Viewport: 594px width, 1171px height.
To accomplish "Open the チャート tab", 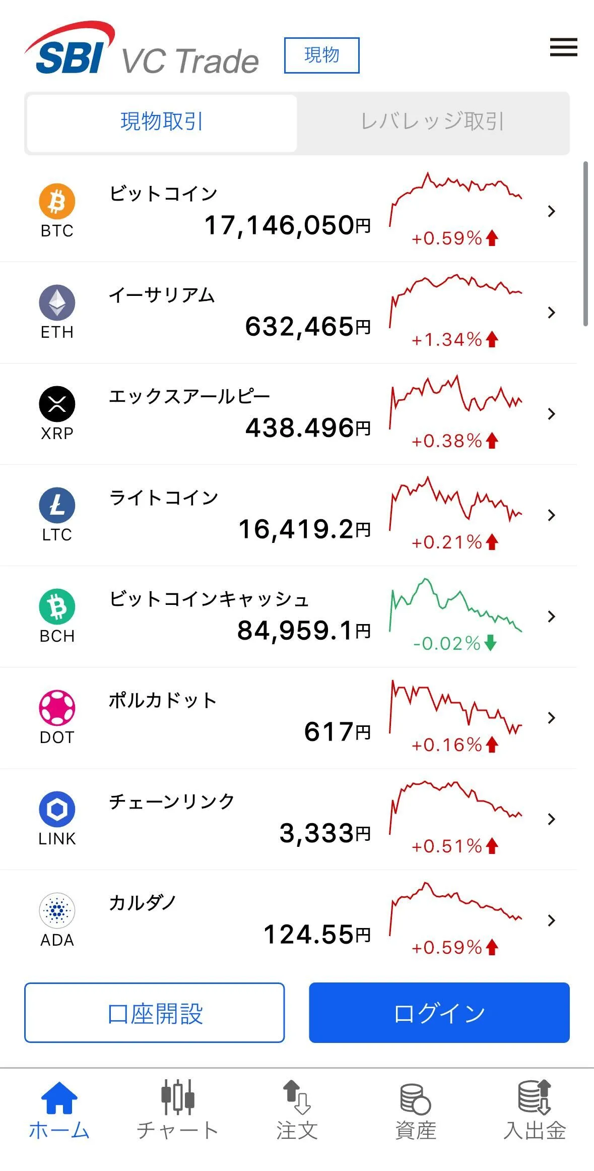I will pyautogui.click(x=177, y=1110).
